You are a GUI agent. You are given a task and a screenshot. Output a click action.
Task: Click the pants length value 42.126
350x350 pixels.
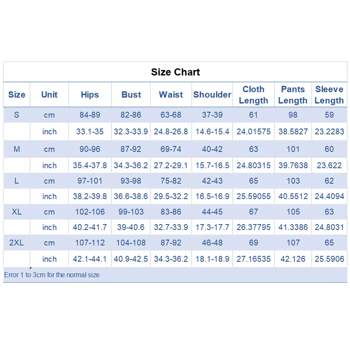293,259
